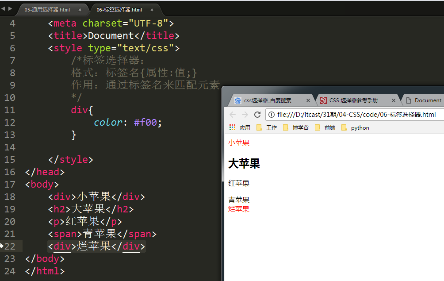
Task: Click the 红苹果 p code on line 20
Action: coord(85,222)
